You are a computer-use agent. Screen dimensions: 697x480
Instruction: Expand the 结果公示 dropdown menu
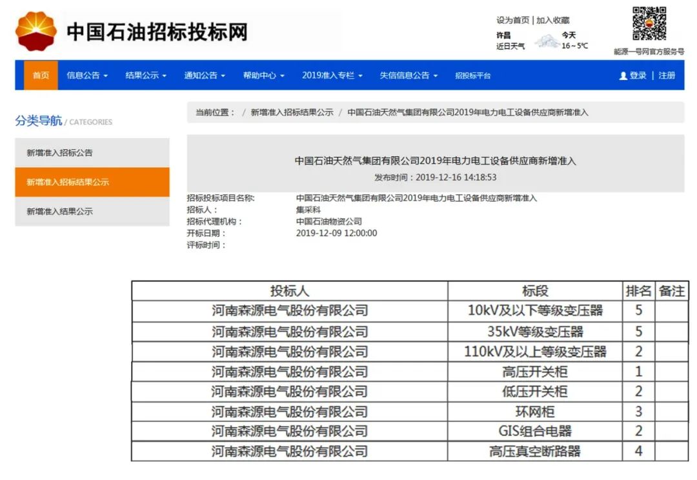[x=146, y=75]
